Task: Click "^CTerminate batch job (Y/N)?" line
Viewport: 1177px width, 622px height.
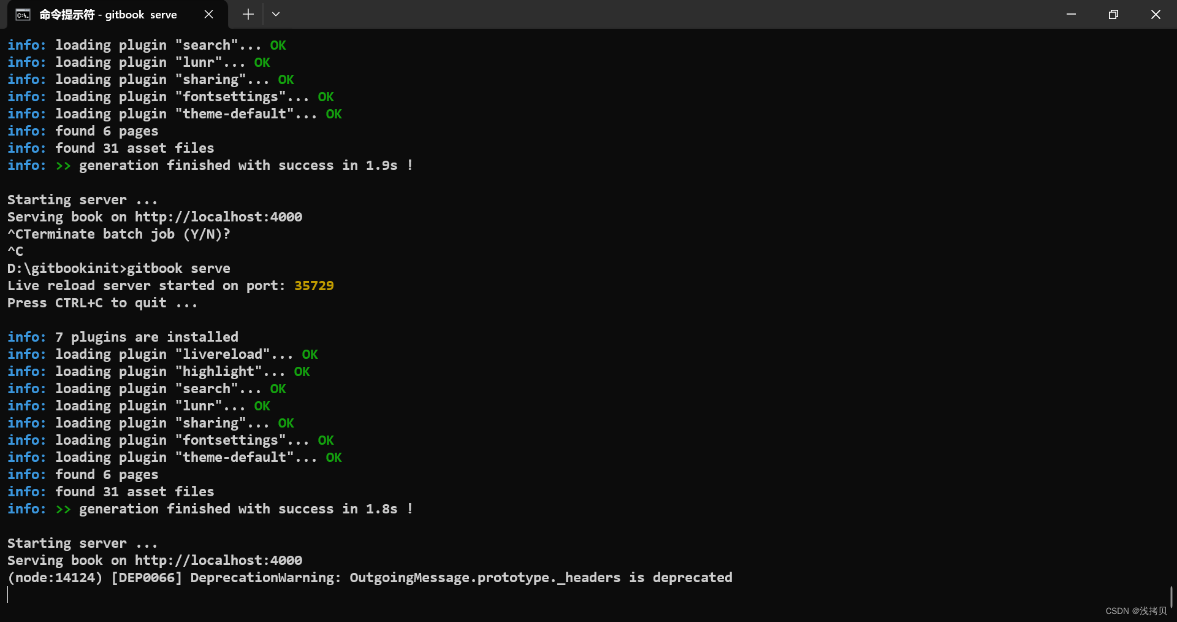Action: [x=119, y=234]
